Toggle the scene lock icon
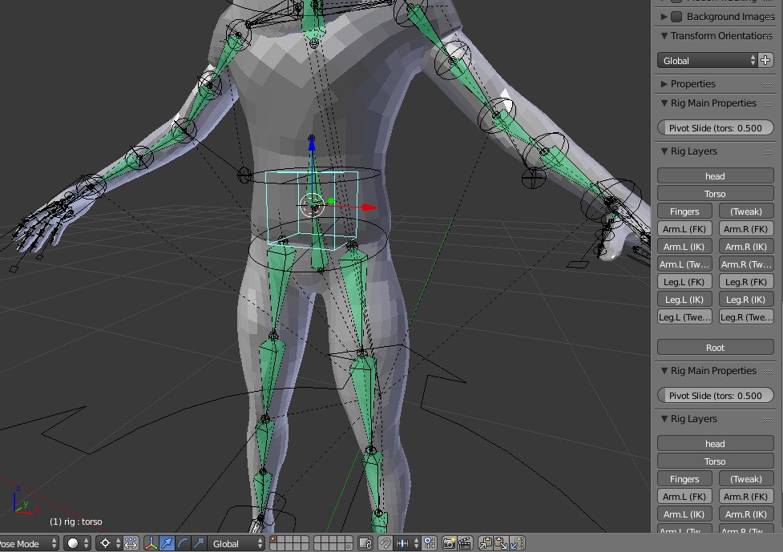 [x=364, y=543]
